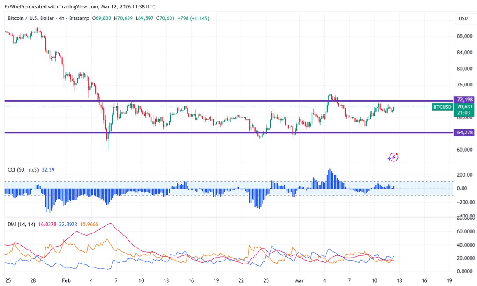Viewport: 477px width, 286px height.
Task: Click the Bitcoin / U.S. Dollar title
Action: [31, 18]
